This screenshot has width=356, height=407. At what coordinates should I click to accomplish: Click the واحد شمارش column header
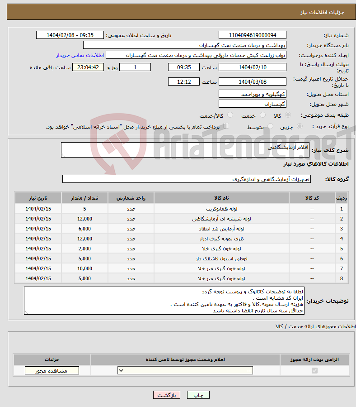[x=131, y=198]
